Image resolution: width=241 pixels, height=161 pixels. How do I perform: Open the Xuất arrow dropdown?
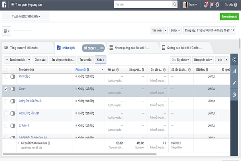pos(227,60)
